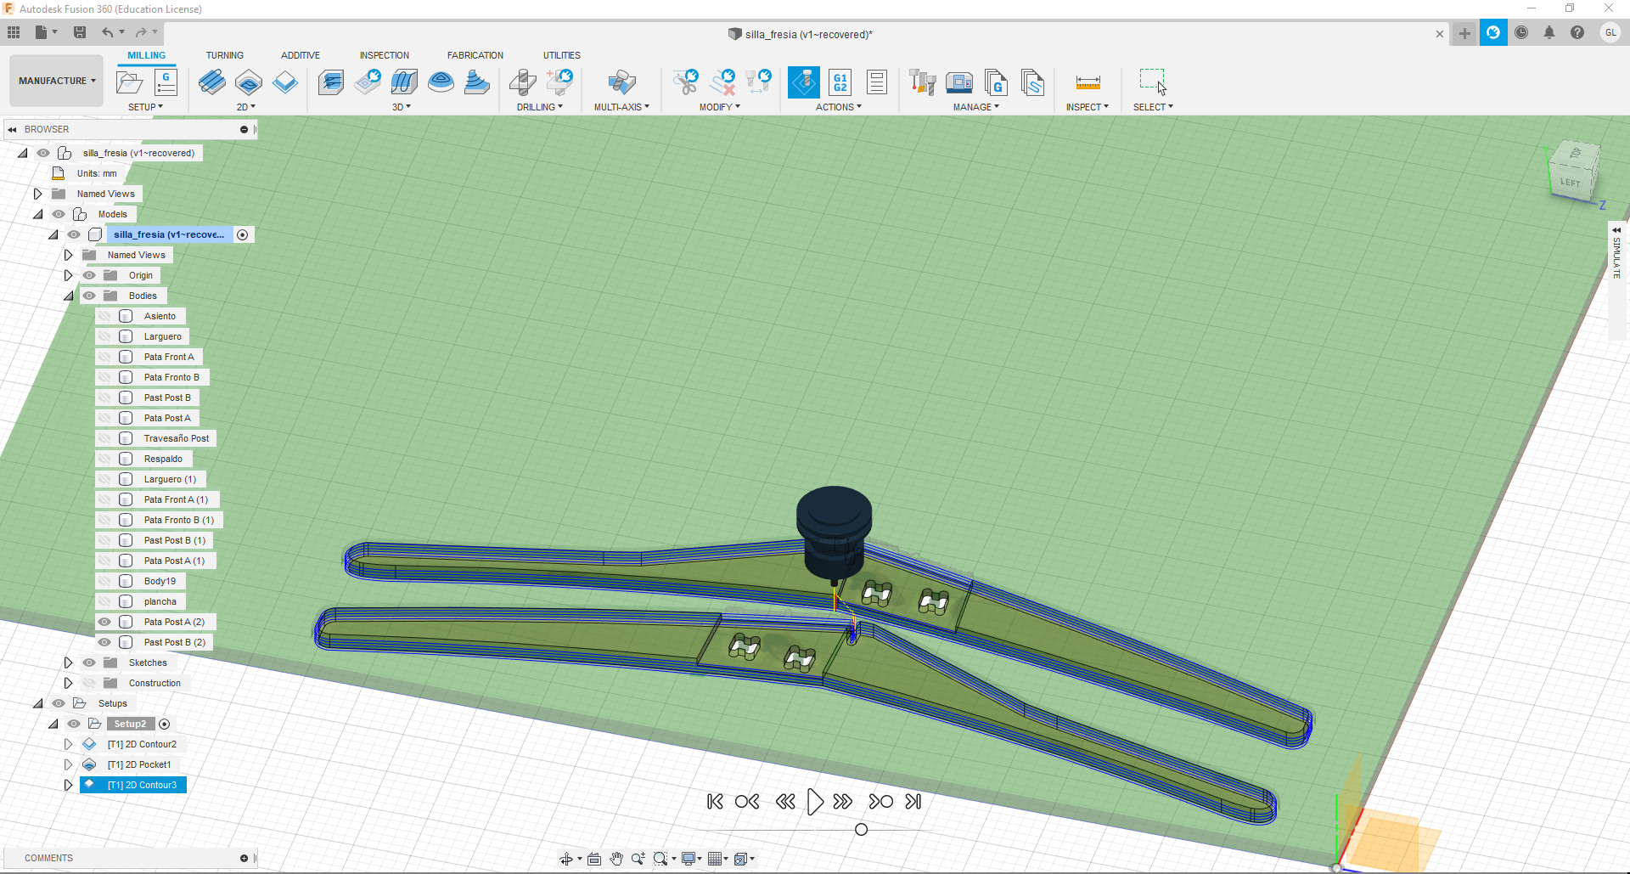Switch to the UTILITIES tab
The height and width of the screenshot is (874, 1630).
point(562,55)
